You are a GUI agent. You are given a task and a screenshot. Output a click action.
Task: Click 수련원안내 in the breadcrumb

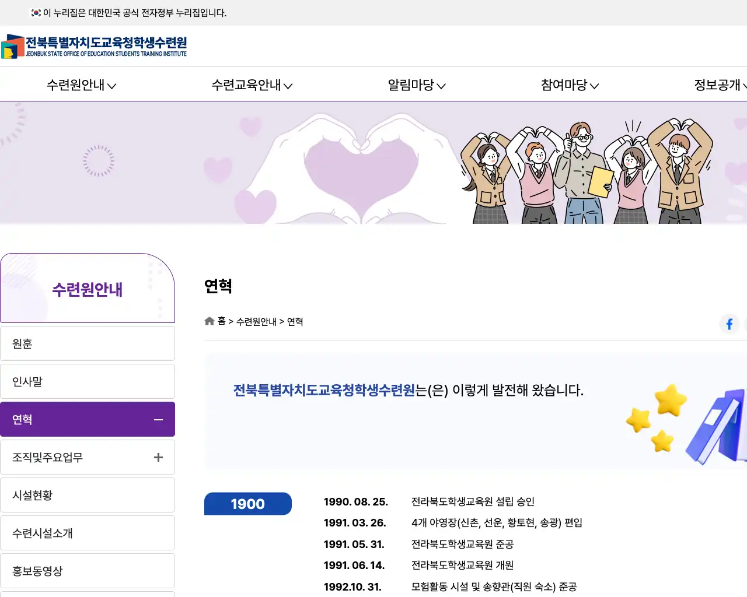[x=256, y=322]
